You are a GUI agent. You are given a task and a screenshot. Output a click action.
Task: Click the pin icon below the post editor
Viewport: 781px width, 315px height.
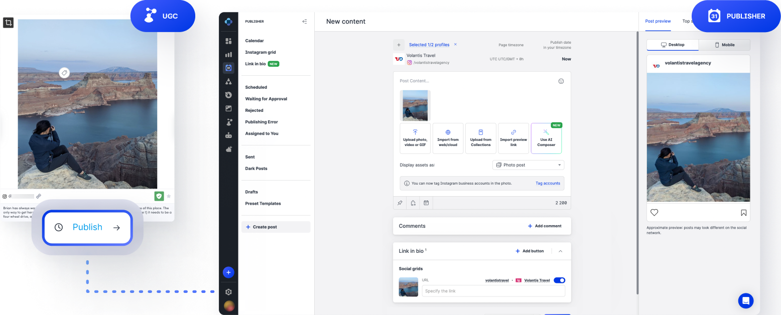click(400, 203)
